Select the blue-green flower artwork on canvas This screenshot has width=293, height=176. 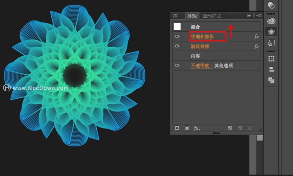pos(75,75)
